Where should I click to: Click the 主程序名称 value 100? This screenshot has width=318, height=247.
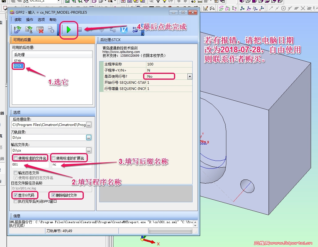tap(169, 64)
